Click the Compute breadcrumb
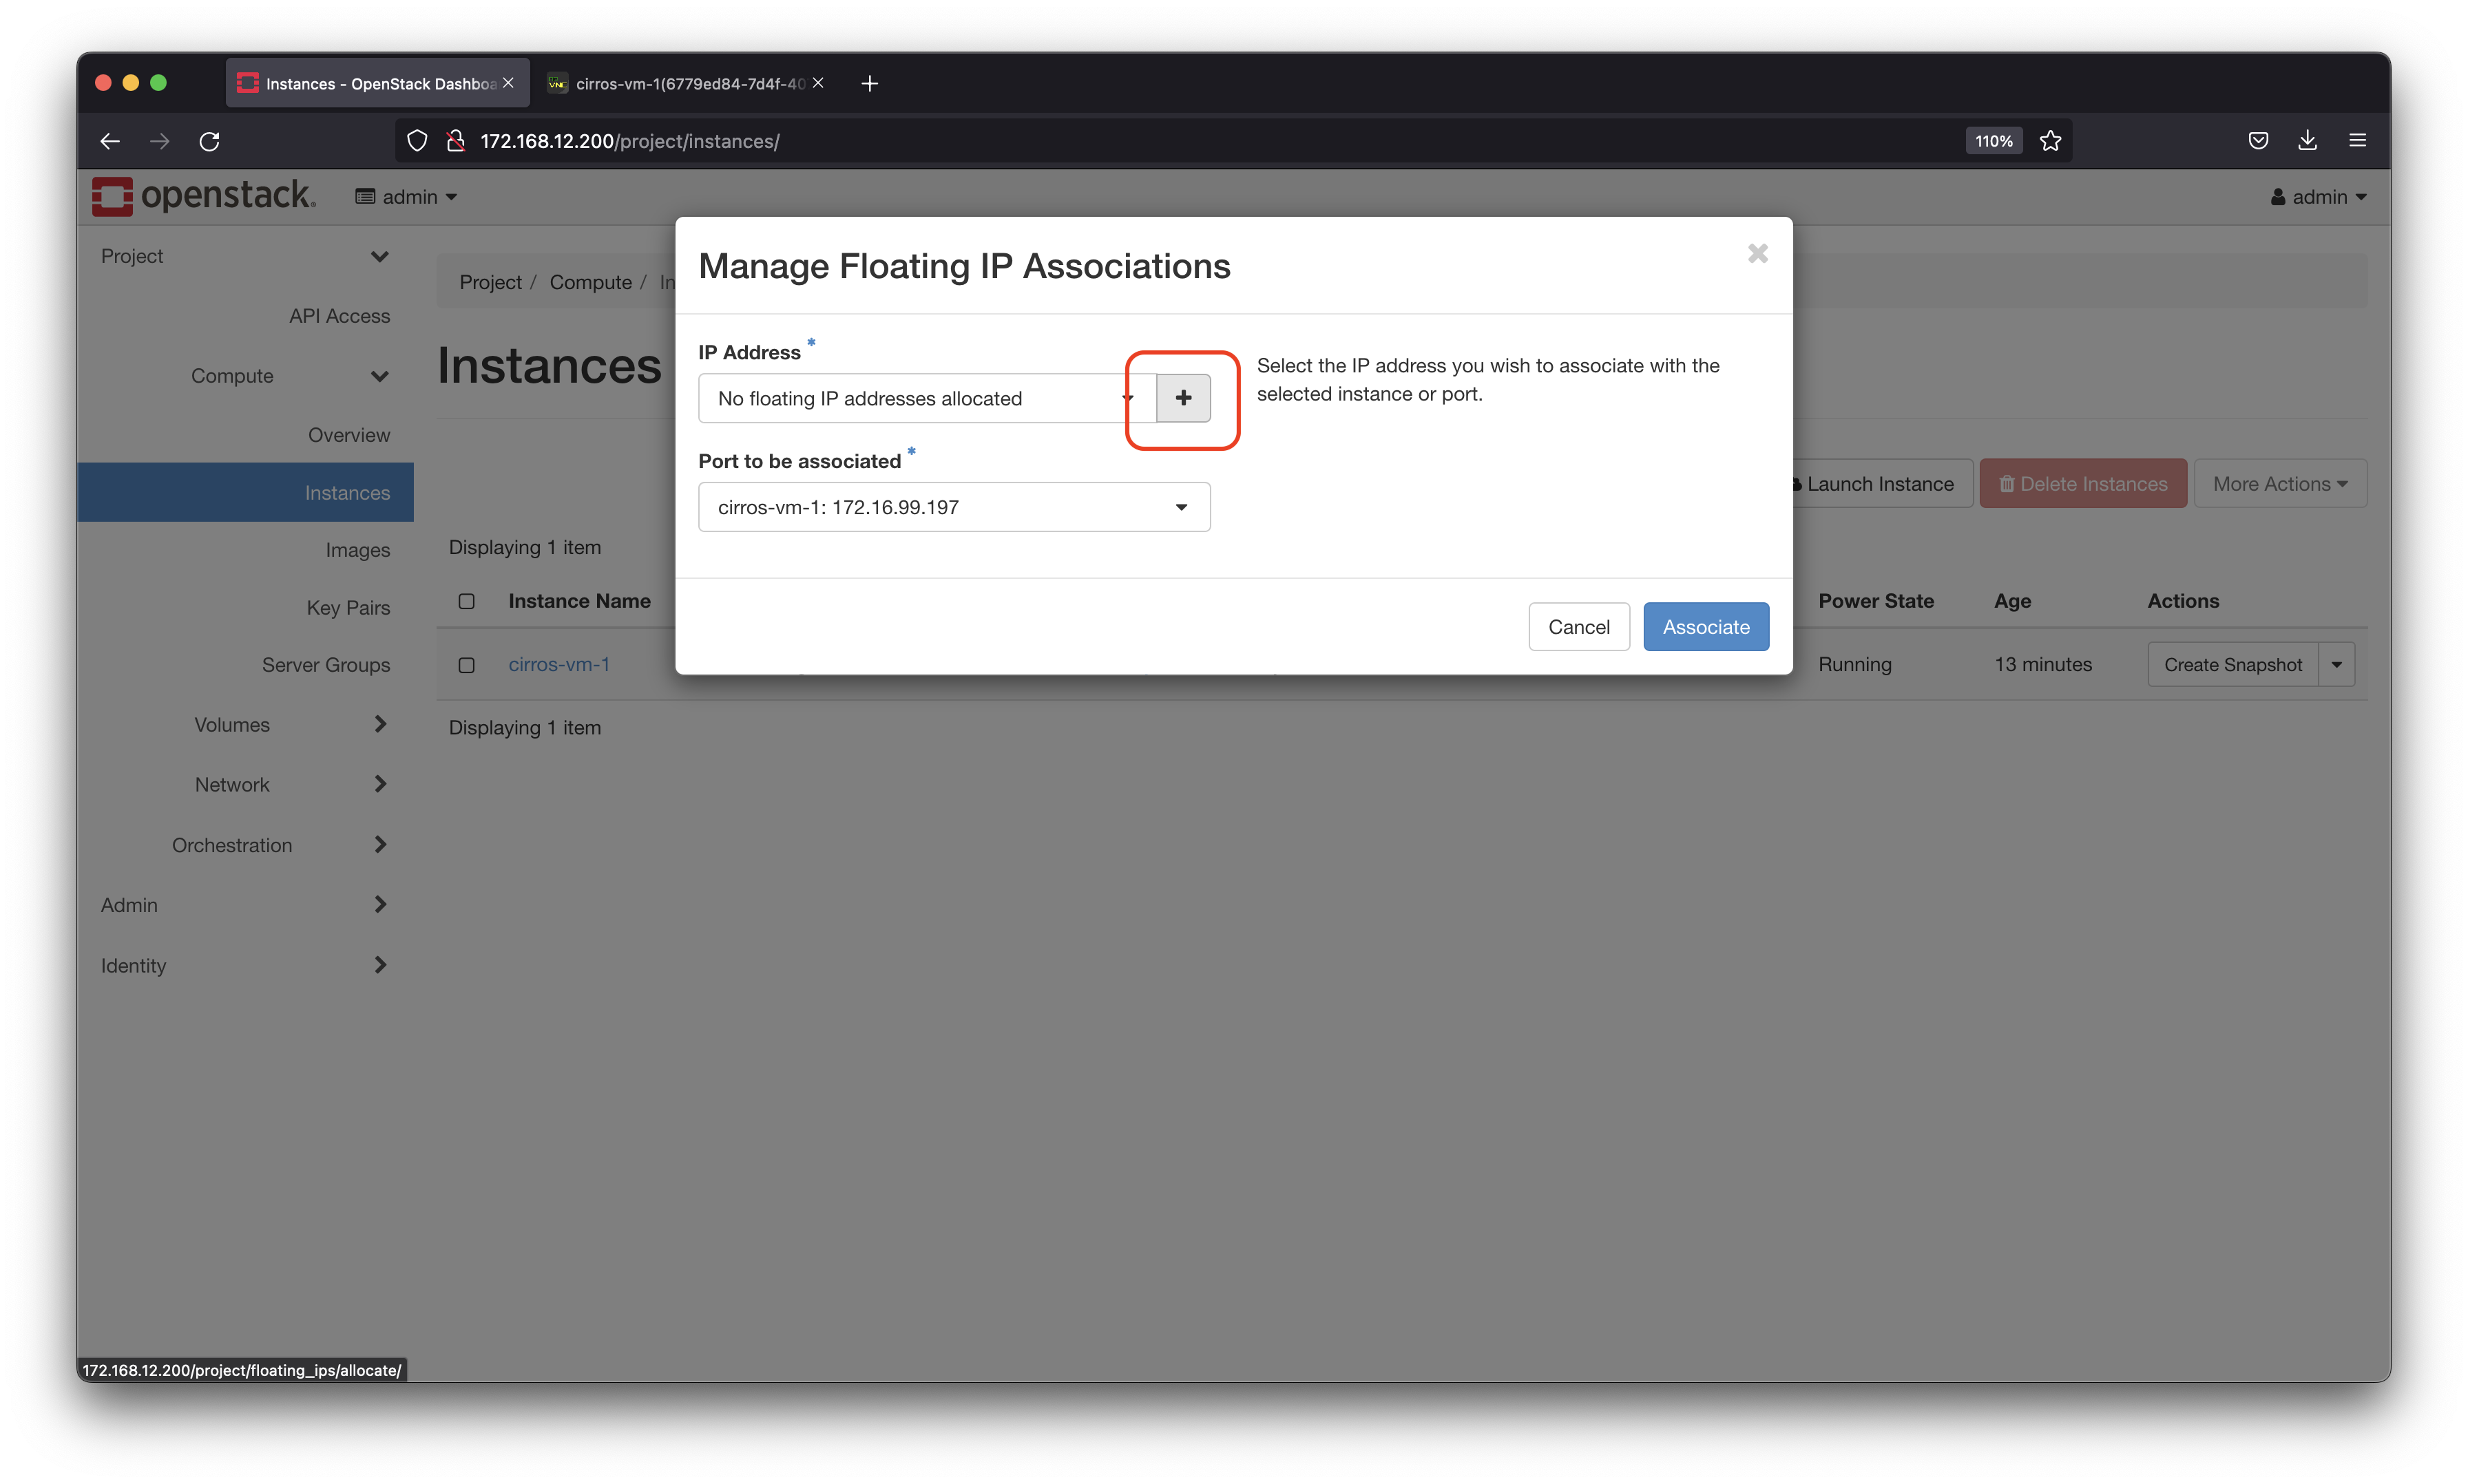The image size is (2468, 1484). click(x=590, y=283)
